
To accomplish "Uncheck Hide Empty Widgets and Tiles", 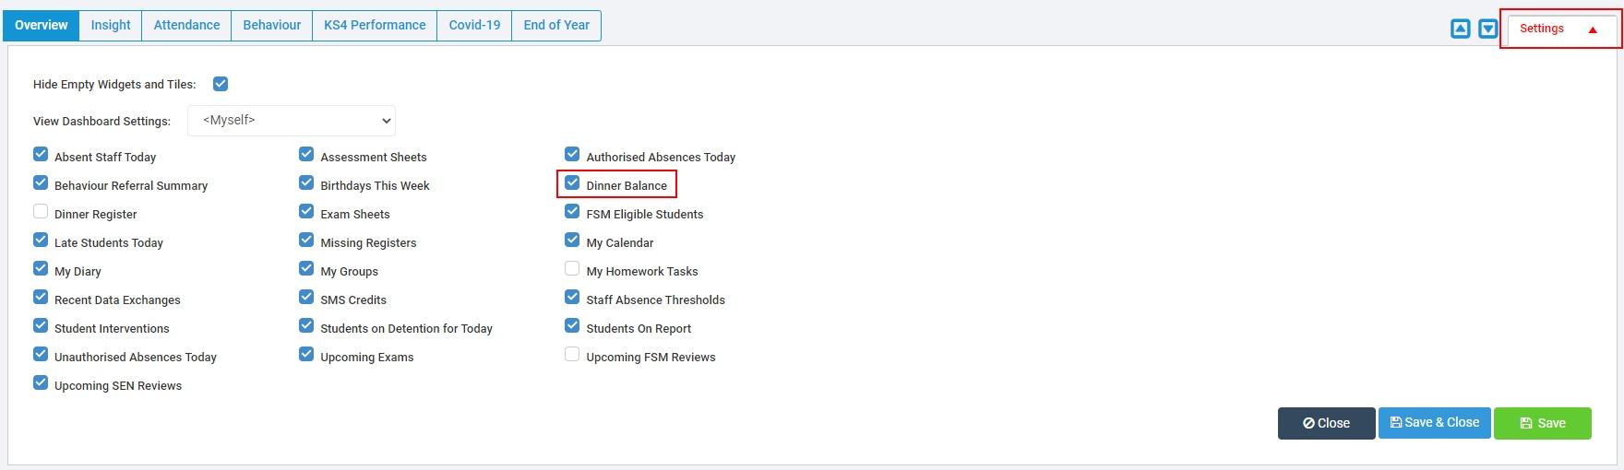I will coord(221,84).
